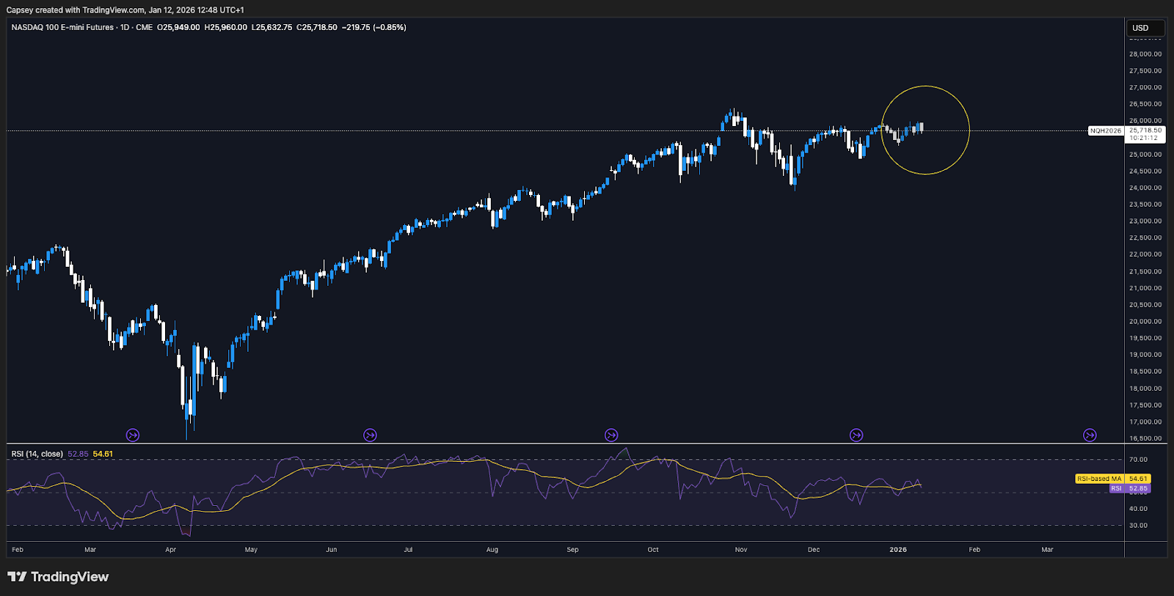Click the May label on time axis
The height and width of the screenshot is (596, 1174).
[x=251, y=550]
